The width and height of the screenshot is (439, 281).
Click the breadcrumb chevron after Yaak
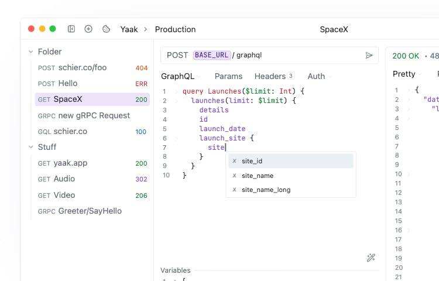tap(146, 29)
